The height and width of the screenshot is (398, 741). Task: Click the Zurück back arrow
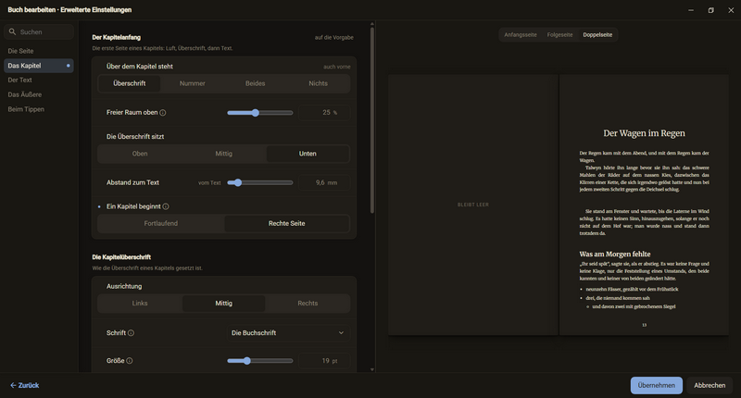(x=13, y=385)
